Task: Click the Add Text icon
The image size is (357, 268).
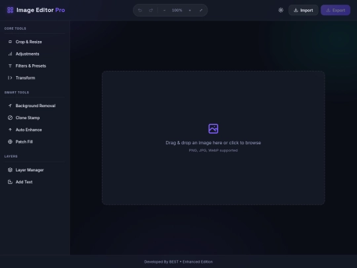Action: (10, 182)
